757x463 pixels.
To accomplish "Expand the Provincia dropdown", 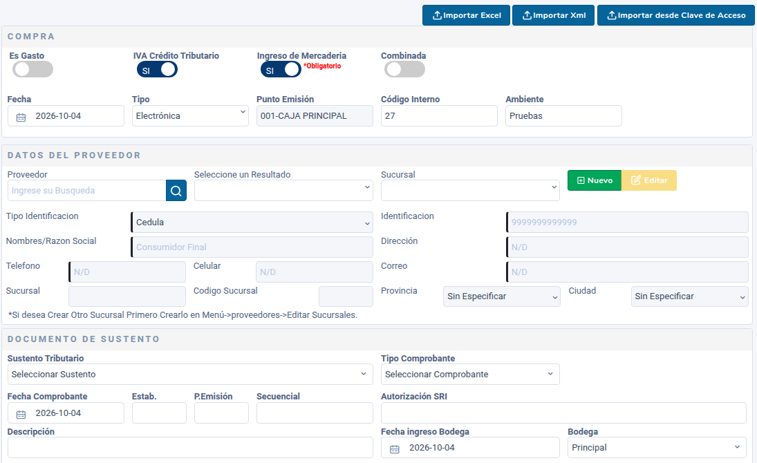I will click(x=502, y=296).
